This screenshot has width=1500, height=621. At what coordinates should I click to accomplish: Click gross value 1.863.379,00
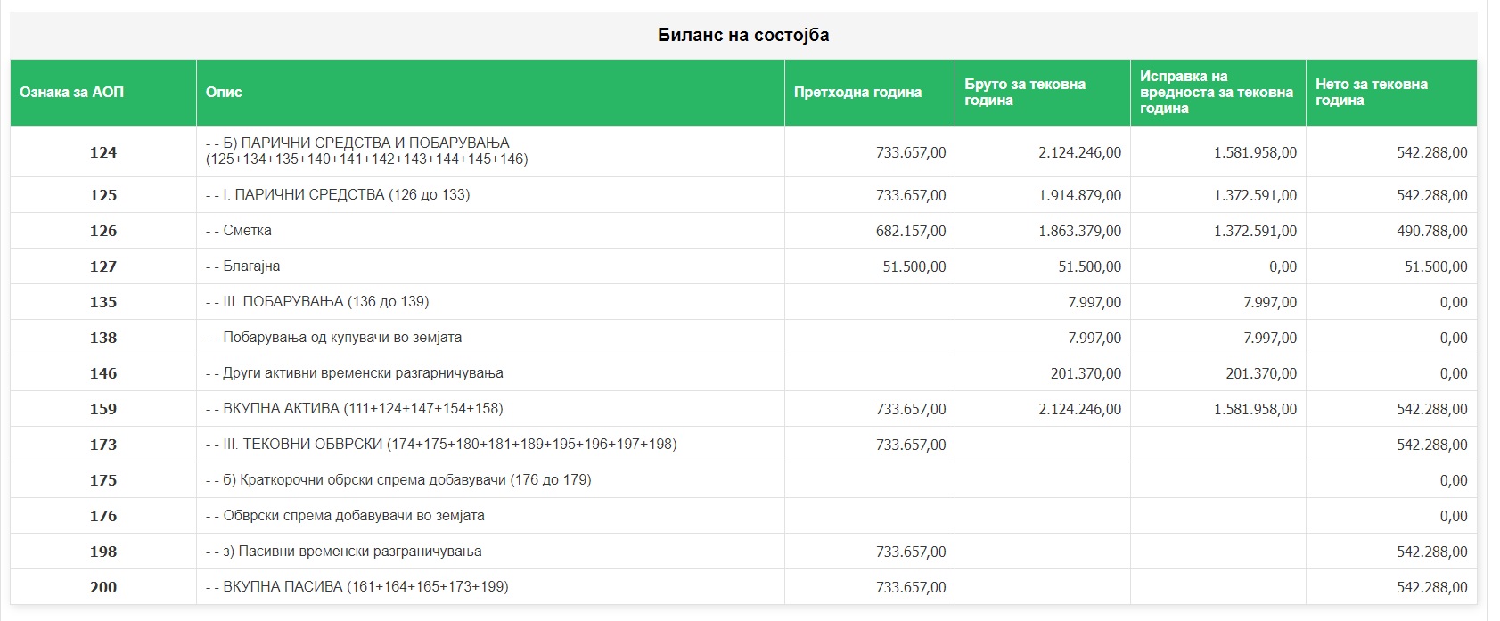1079,231
